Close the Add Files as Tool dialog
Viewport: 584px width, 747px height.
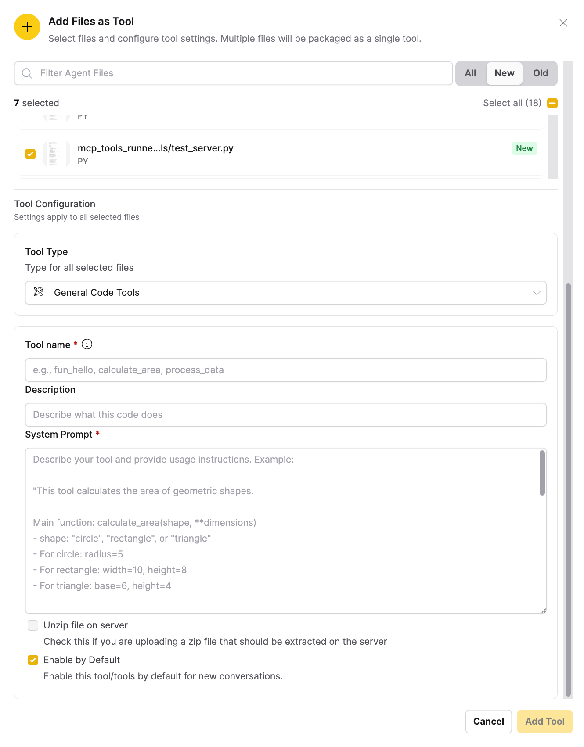pyautogui.click(x=563, y=23)
